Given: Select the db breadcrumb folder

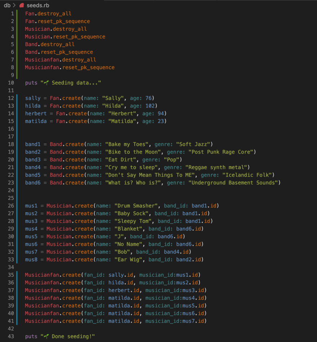Looking at the screenshot, I should [x=7, y=5].
